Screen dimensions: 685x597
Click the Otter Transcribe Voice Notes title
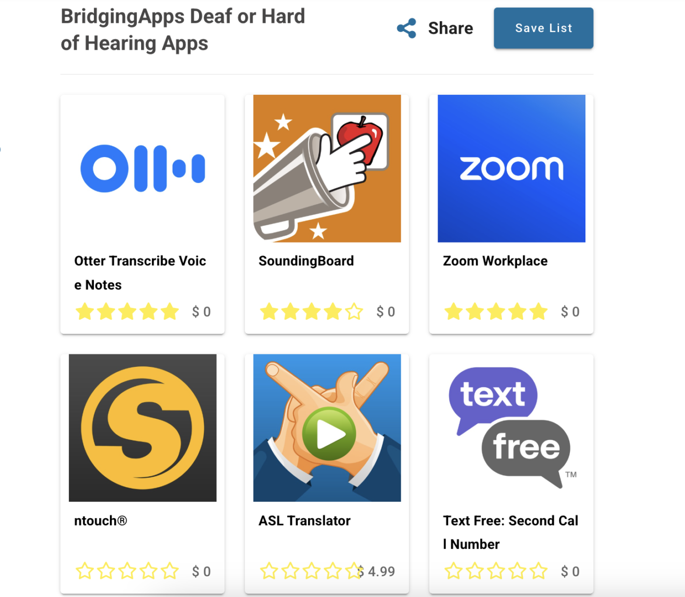(x=140, y=273)
